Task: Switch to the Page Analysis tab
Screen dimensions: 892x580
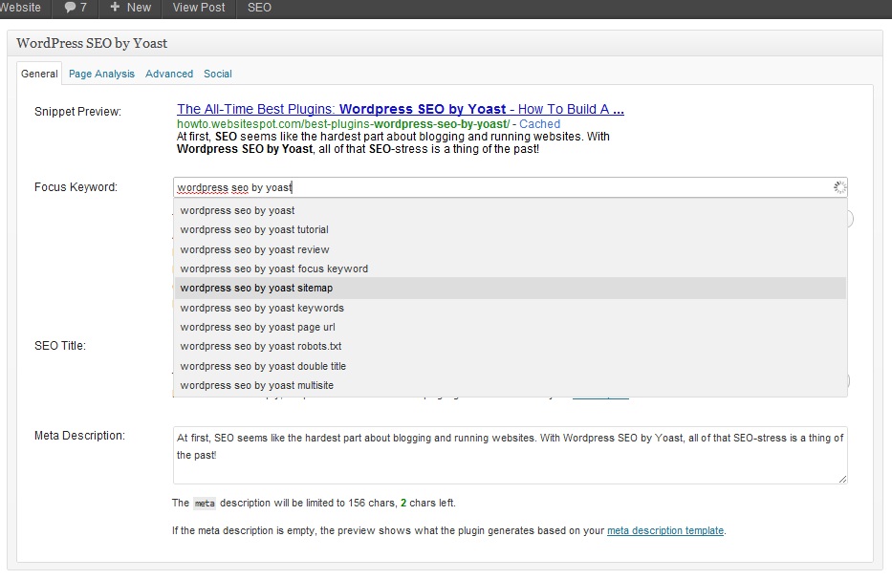Action: pyautogui.click(x=102, y=74)
